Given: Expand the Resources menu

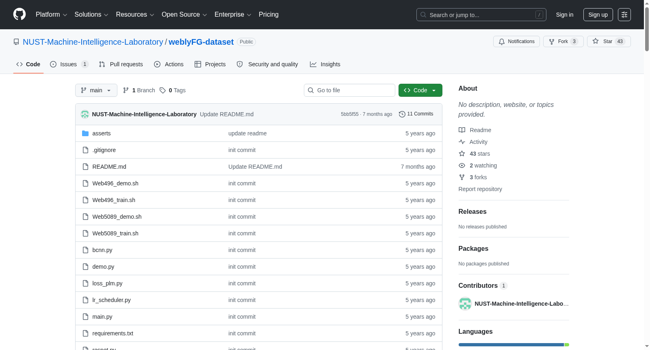Looking at the screenshot, I should pyautogui.click(x=135, y=15).
